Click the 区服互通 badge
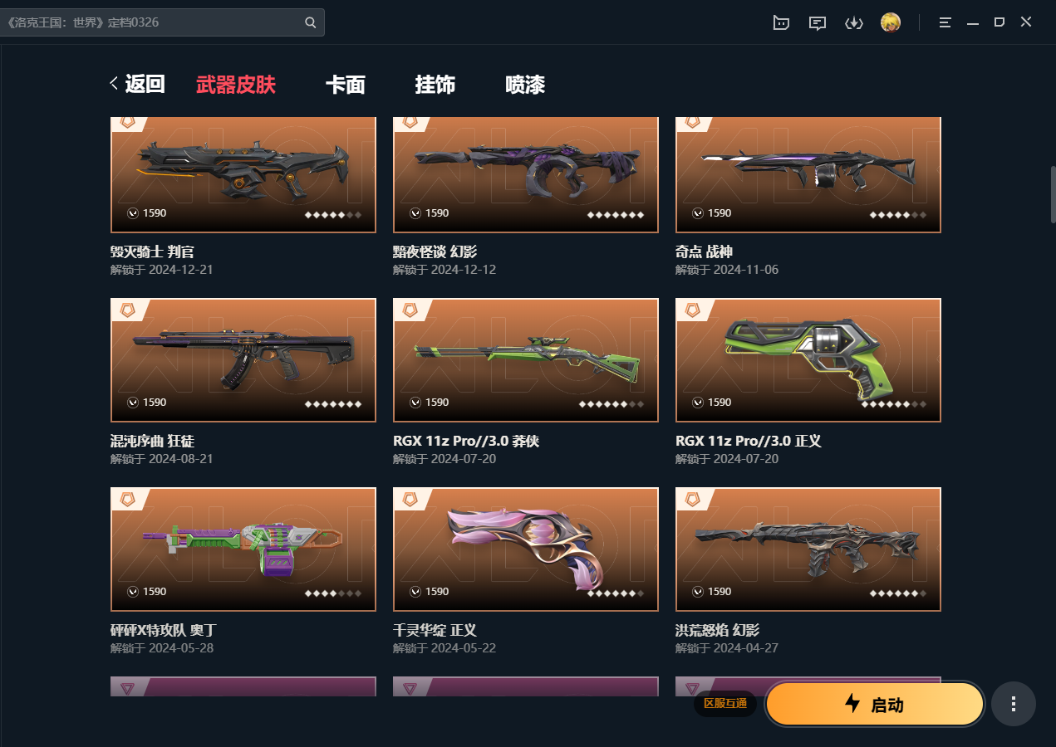Image resolution: width=1056 pixels, height=747 pixels. 724,704
